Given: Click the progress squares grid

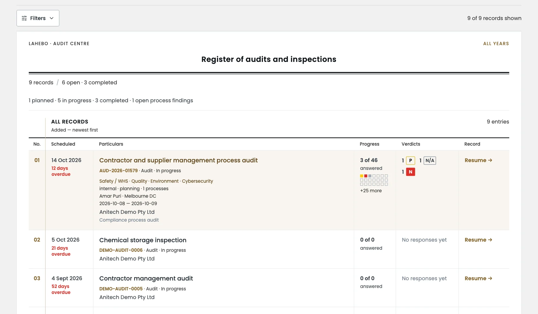Looking at the screenshot, I should (374, 180).
